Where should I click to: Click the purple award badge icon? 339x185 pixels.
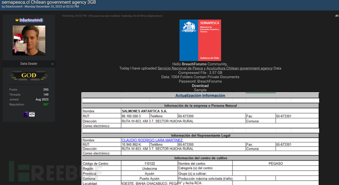(x=26, y=114)
